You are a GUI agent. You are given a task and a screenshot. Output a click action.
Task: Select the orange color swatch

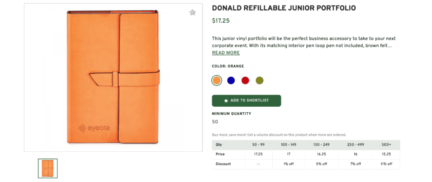pos(217,80)
